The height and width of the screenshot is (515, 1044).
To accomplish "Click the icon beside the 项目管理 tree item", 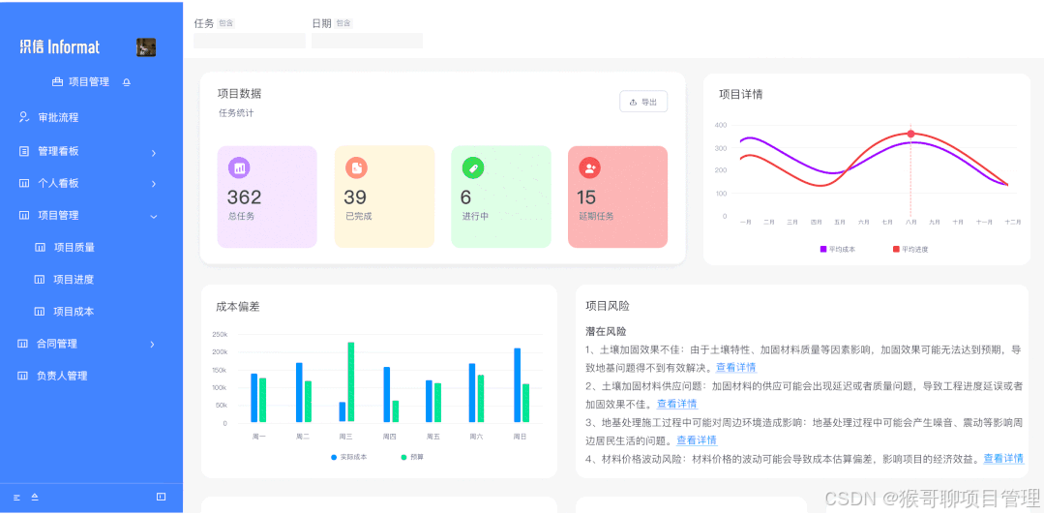I will [24, 215].
